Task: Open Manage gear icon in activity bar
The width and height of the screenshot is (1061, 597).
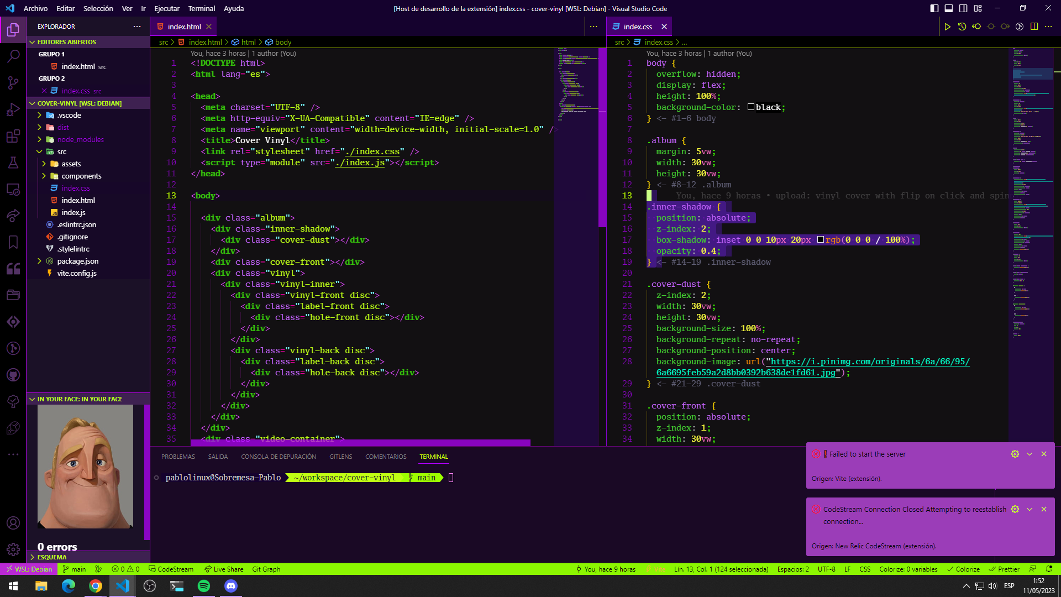Action: click(13, 549)
